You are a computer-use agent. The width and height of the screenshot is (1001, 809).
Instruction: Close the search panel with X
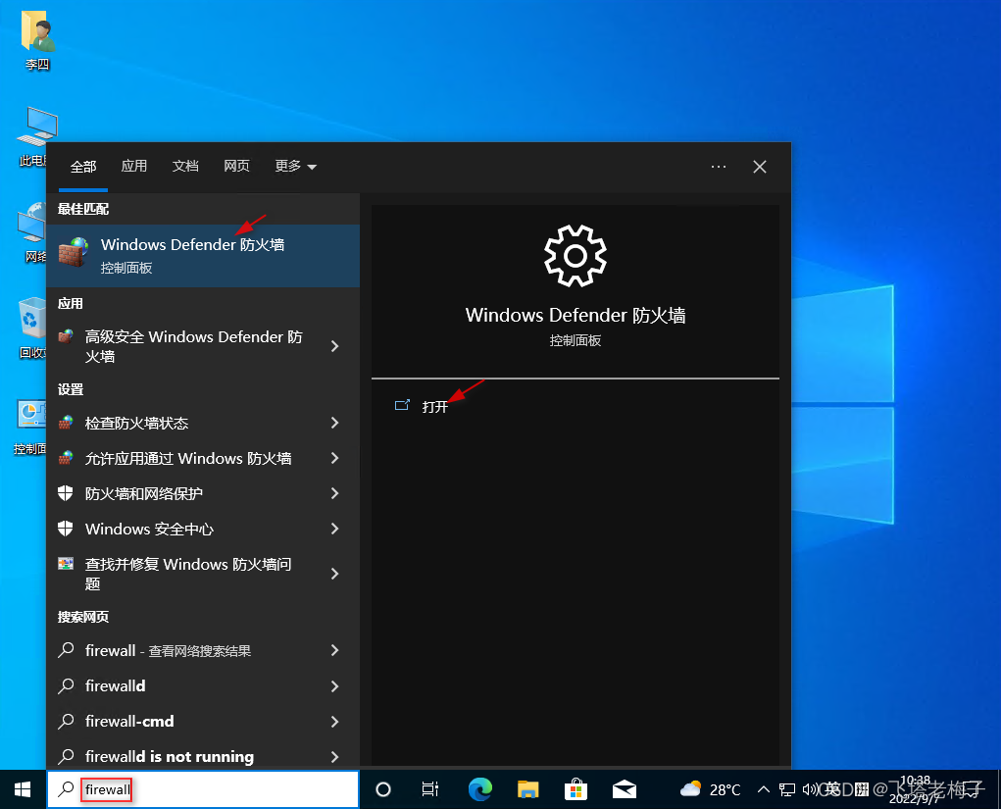pyautogui.click(x=760, y=167)
